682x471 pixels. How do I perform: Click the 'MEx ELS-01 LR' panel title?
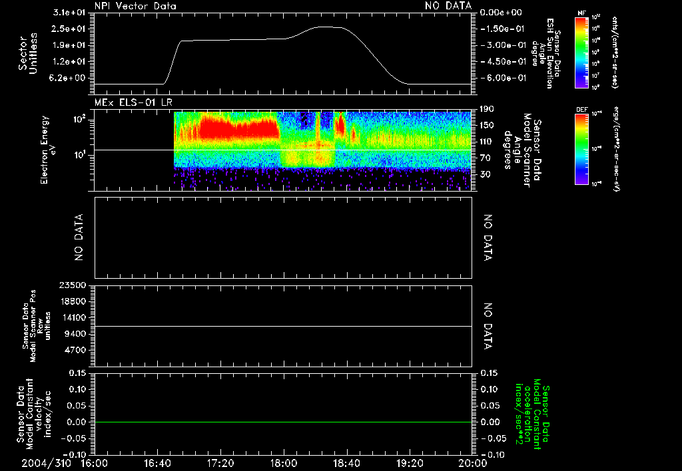tap(133, 103)
